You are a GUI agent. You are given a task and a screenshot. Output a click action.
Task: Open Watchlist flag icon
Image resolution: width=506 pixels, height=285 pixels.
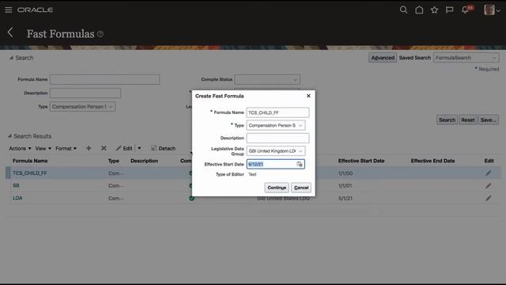(x=449, y=10)
